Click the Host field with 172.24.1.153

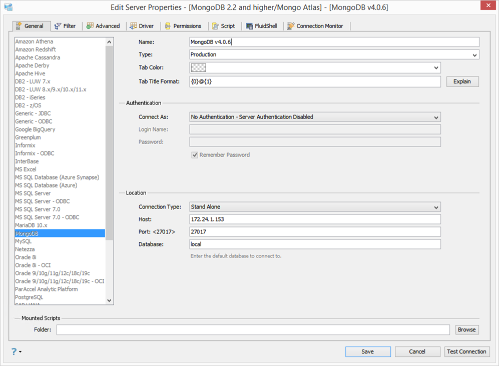pyautogui.click(x=315, y=219)
